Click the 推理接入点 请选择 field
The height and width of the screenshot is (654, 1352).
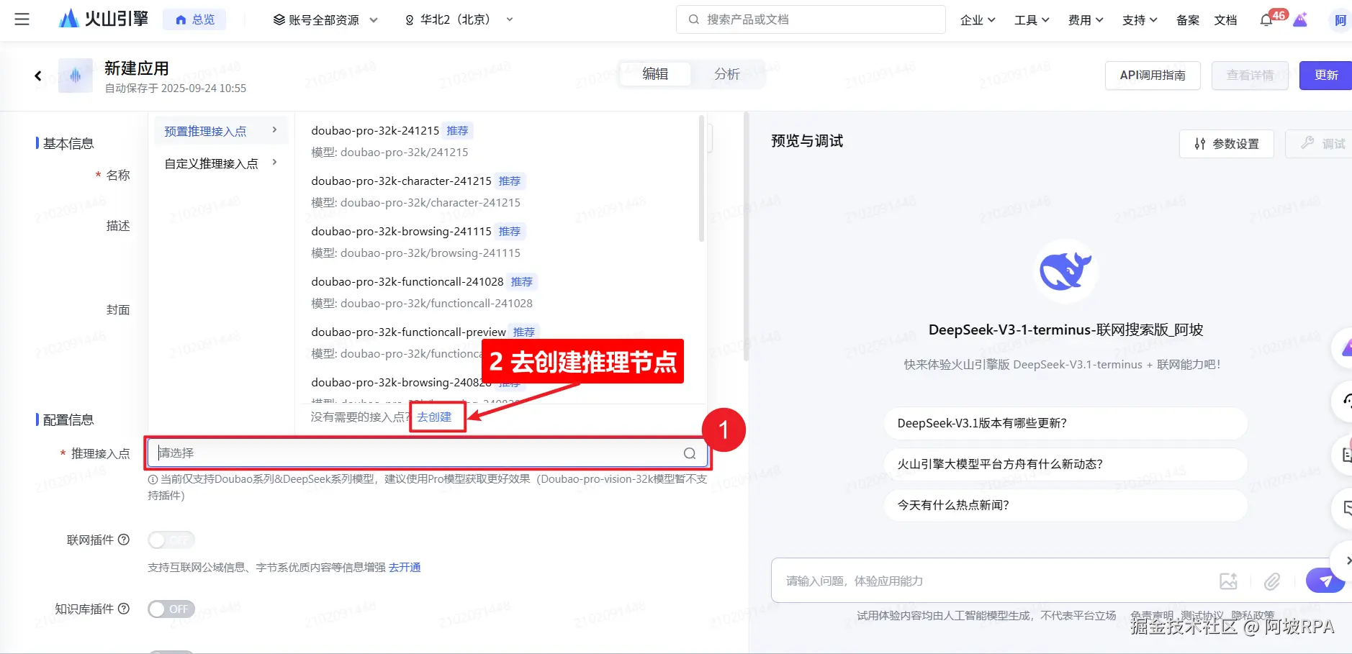[428, 453]
